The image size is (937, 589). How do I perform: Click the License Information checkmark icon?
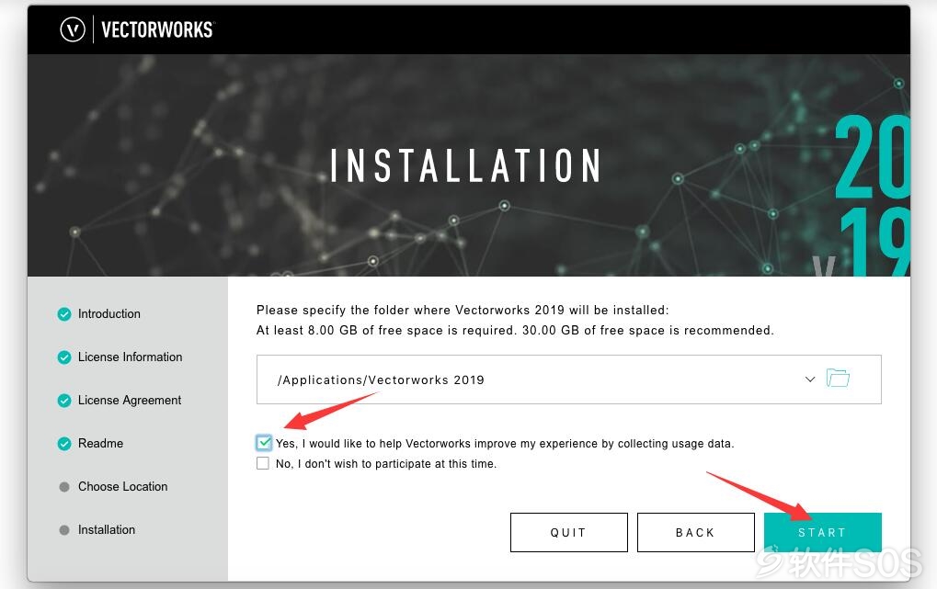click(64, 357)
